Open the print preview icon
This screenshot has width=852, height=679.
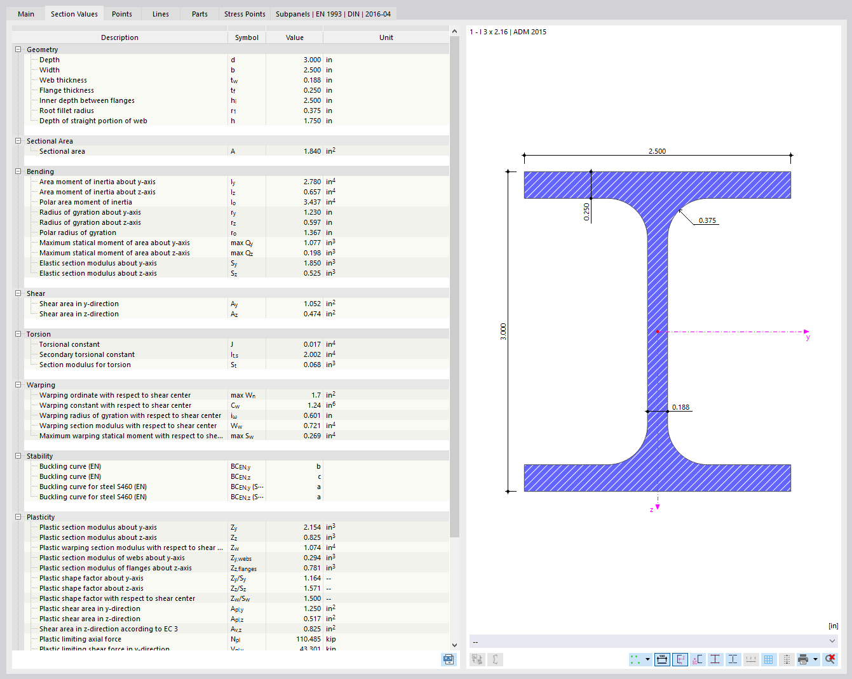coord(803,659)
